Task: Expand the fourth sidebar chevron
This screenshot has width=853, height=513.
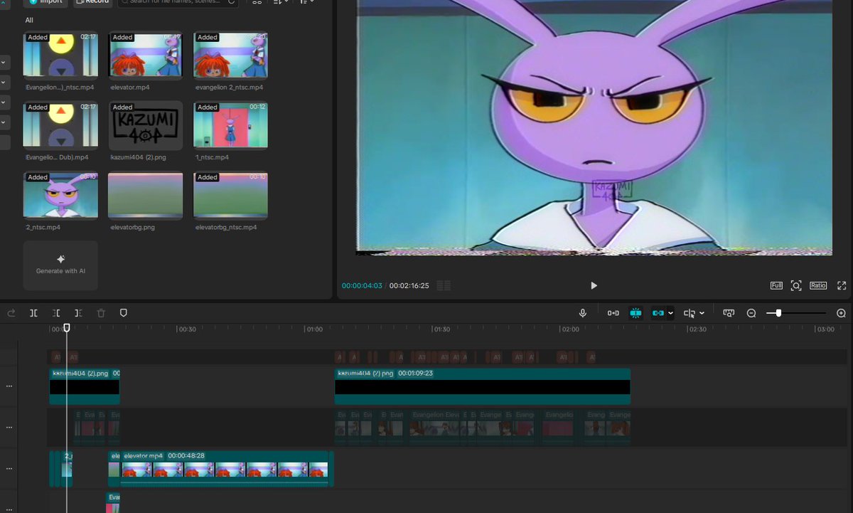Action: click(x=4, y=122)
